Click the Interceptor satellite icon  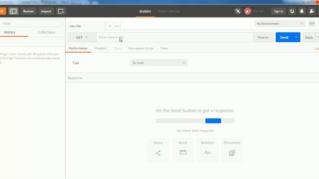pos(238,11)
